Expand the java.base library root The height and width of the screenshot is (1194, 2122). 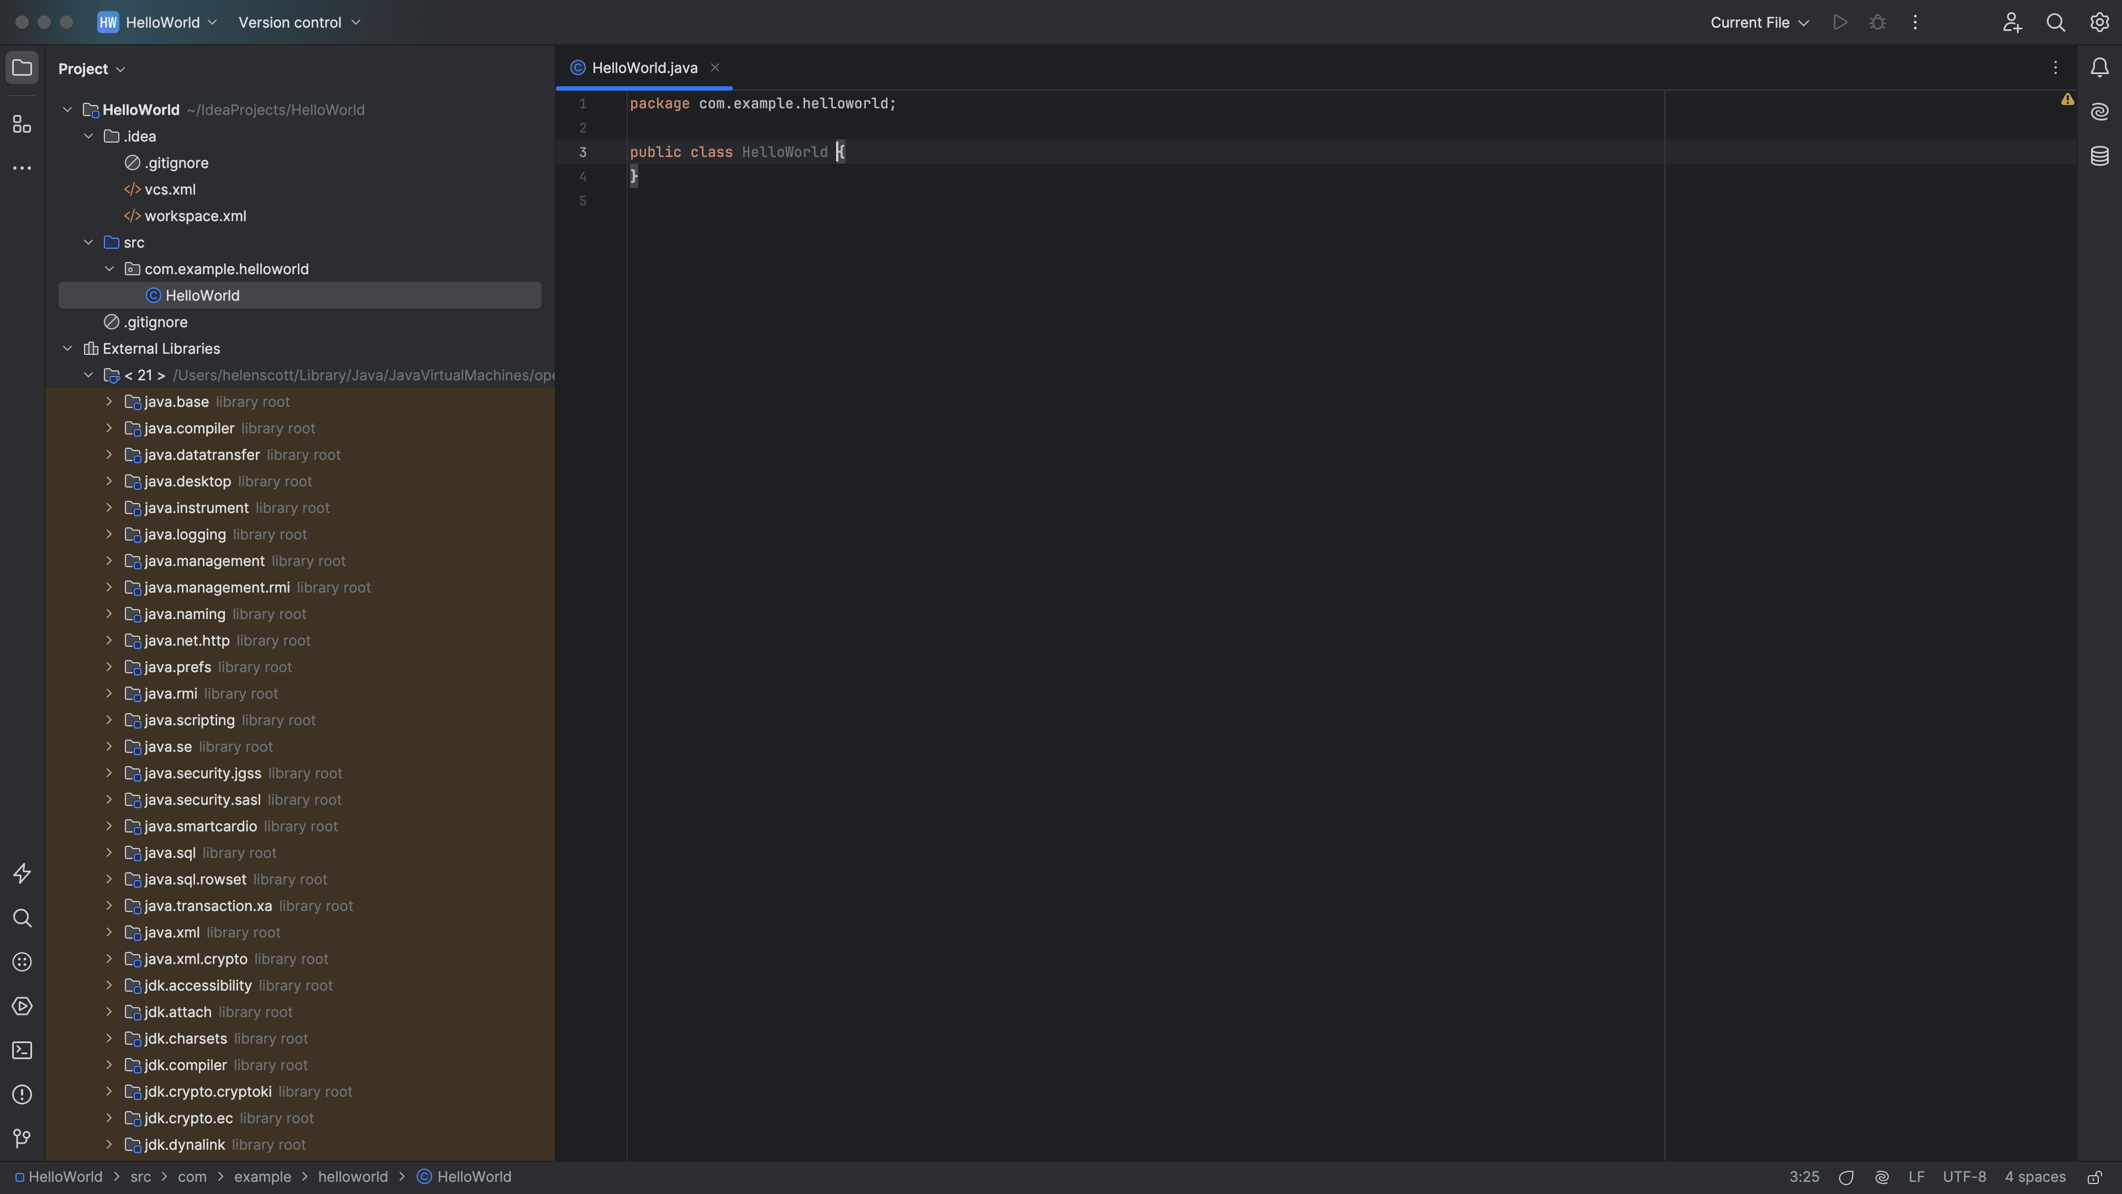point(109,401)
